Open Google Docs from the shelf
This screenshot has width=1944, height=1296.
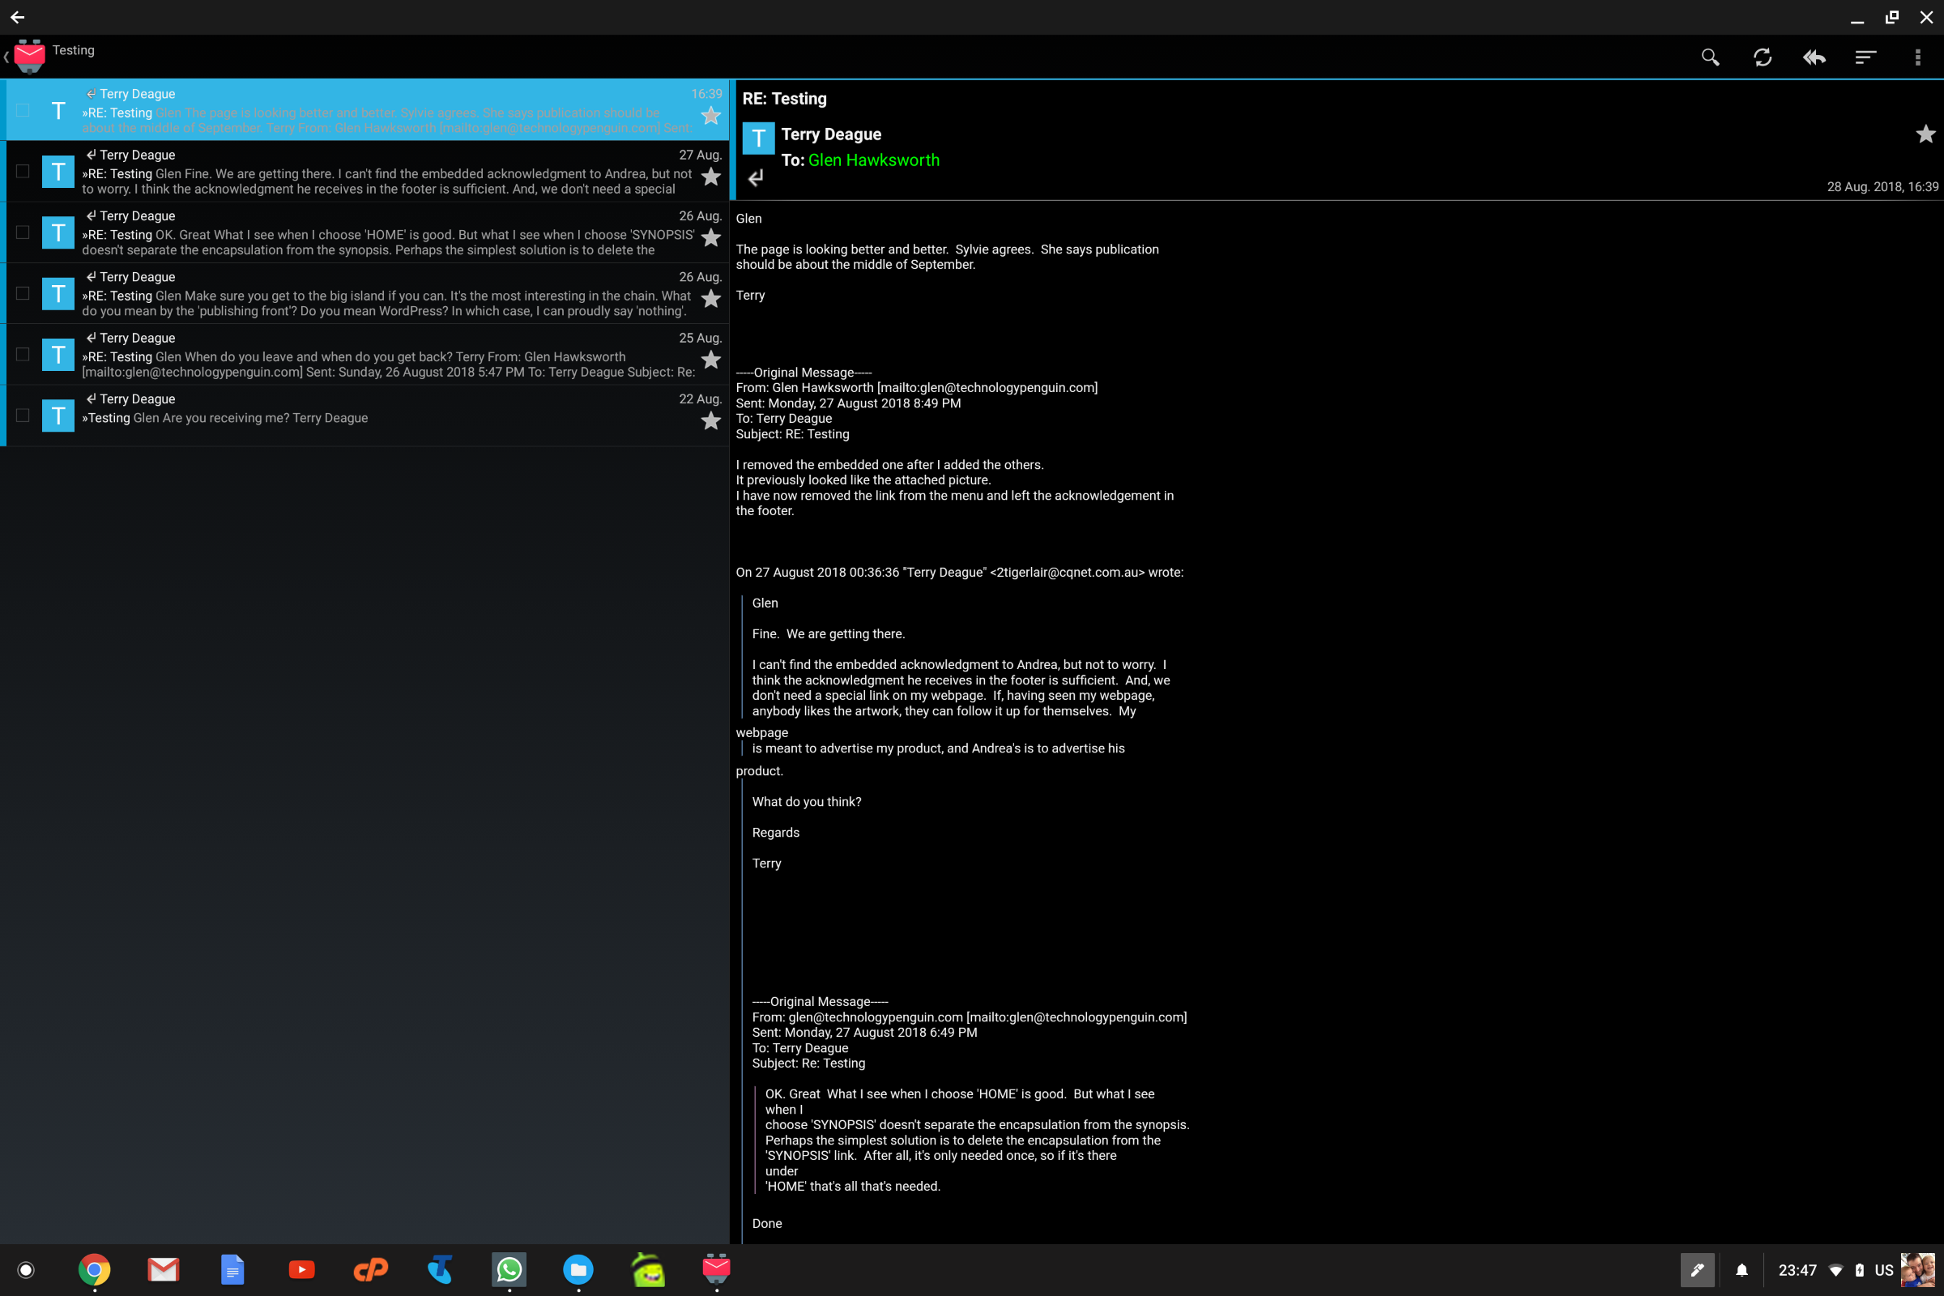[x=233, y=1269]
